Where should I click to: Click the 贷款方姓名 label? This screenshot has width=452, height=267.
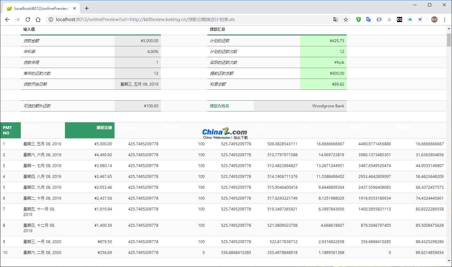(219, 106)
